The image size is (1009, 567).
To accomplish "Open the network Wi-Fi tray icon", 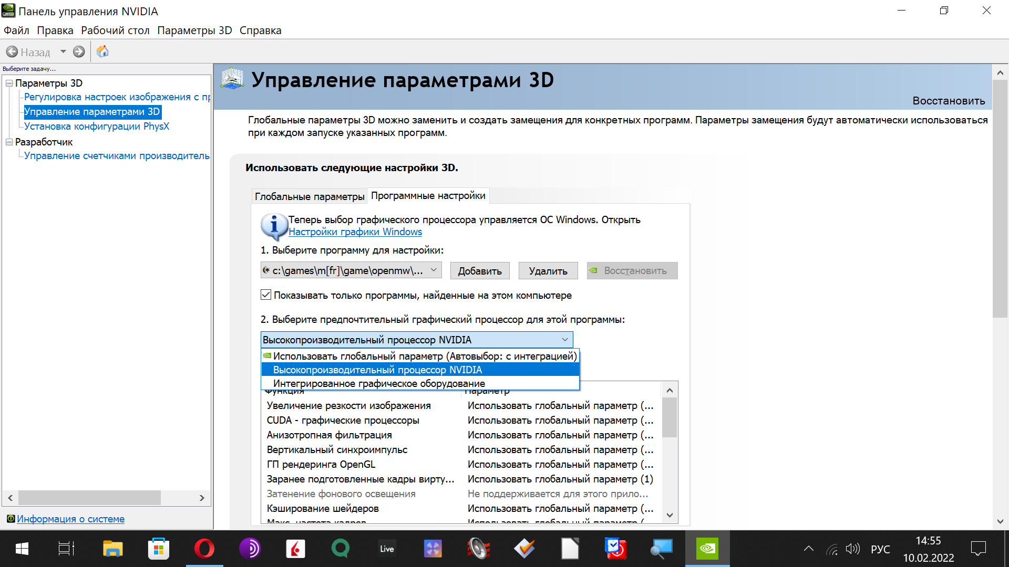I will pos(832,549).
